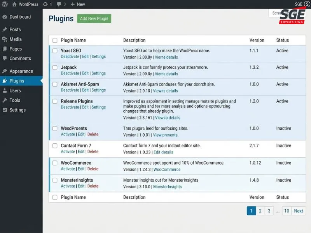311x233 pixels.
Task: Click the updates circular arrows icon
Action: [45, 4]
